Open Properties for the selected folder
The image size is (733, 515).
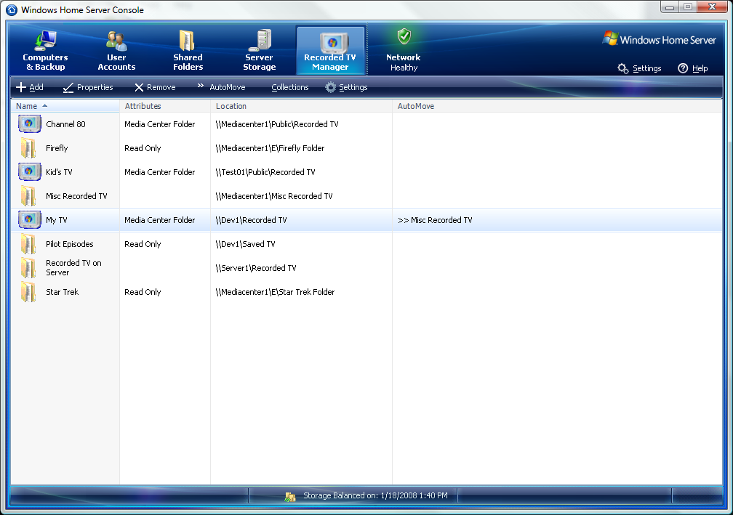(88, 87)
